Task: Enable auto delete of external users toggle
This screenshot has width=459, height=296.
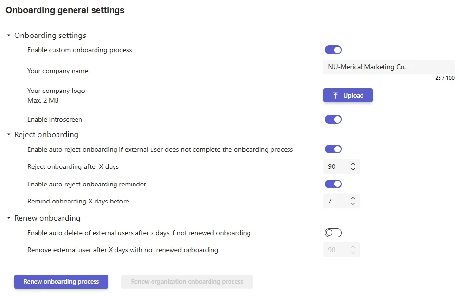Action: (x=333, y=233)
